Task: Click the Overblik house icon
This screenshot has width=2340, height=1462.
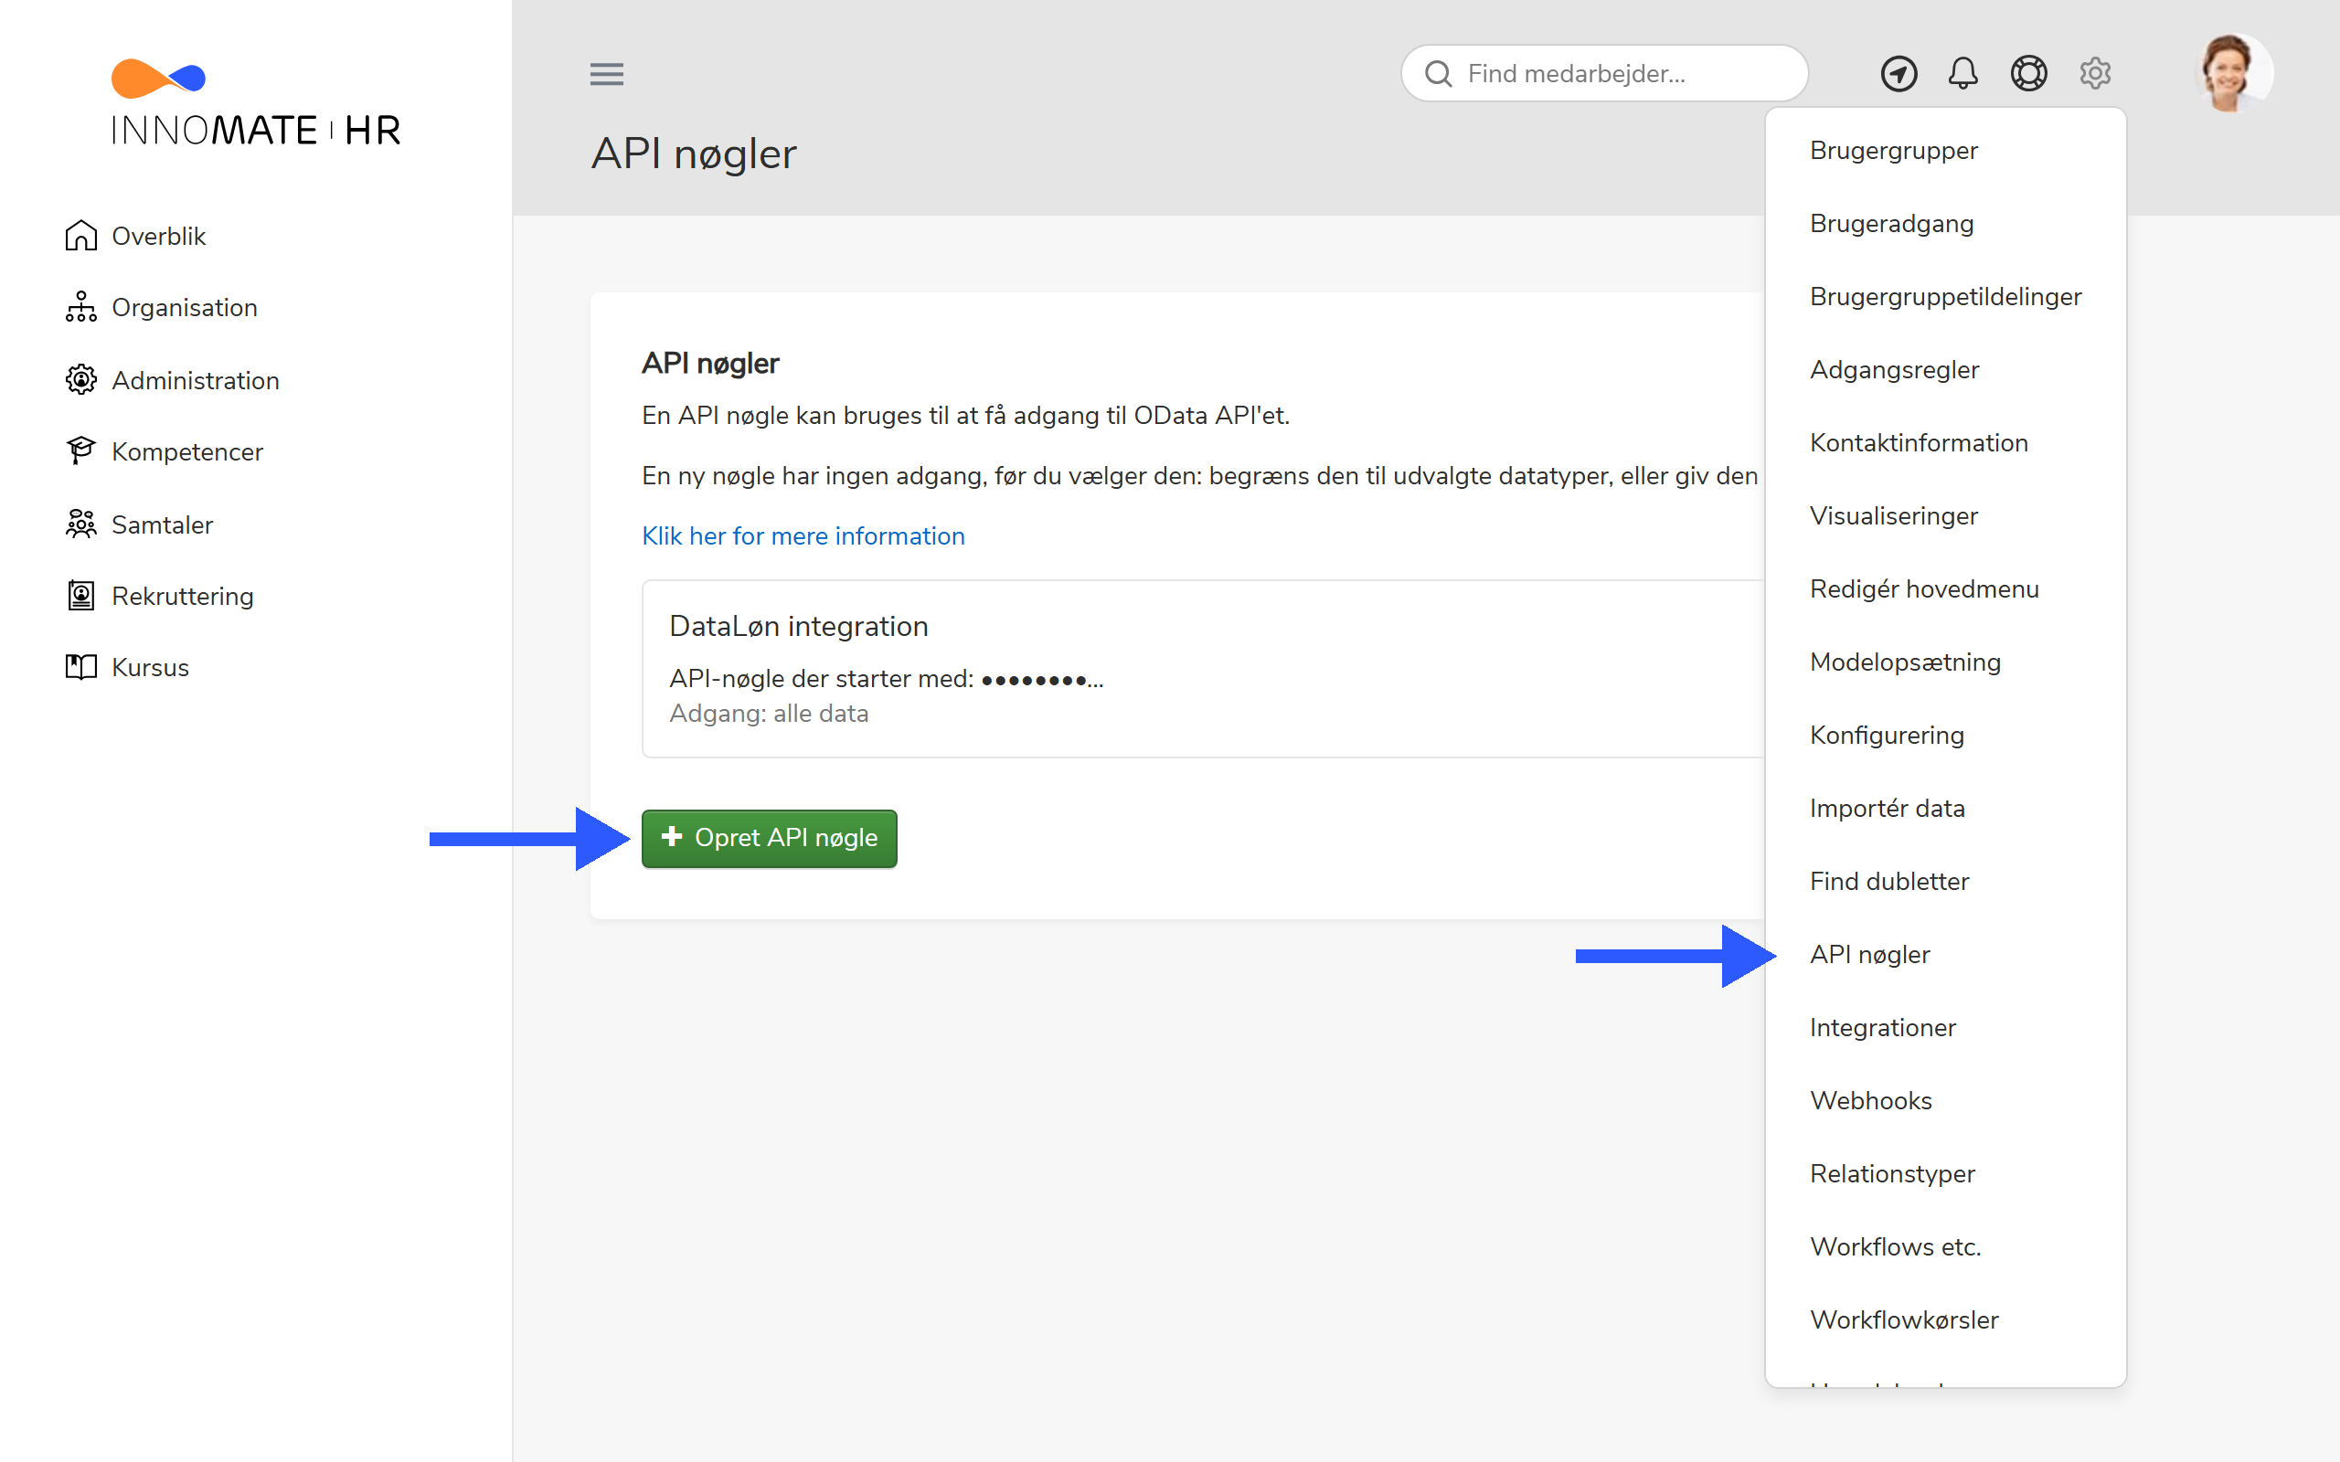Action: [81, 235]
